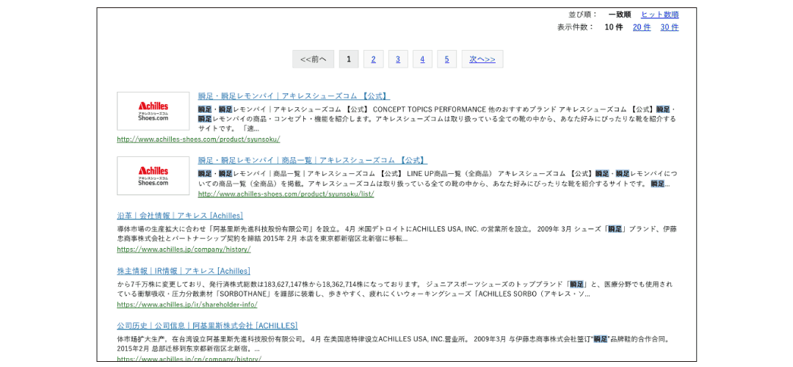Screen dimensions: 793x367
Task: Go to previous page <<前へ
Action: [x=313, y=59]
